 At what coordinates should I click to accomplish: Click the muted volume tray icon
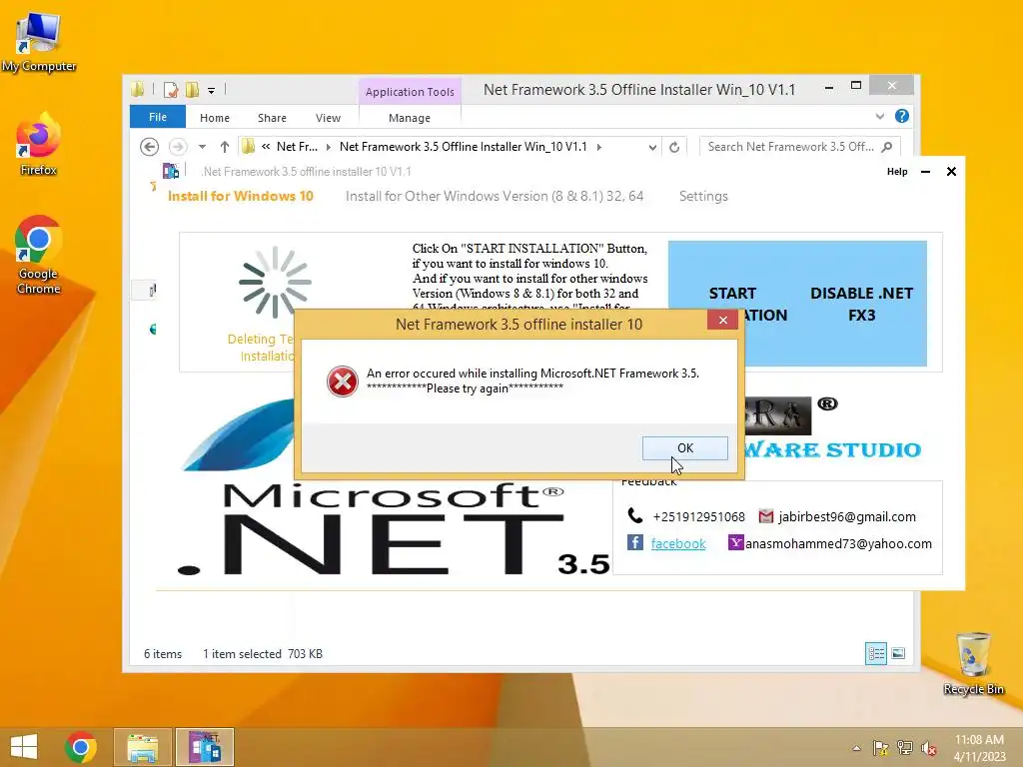click(929, 748)
